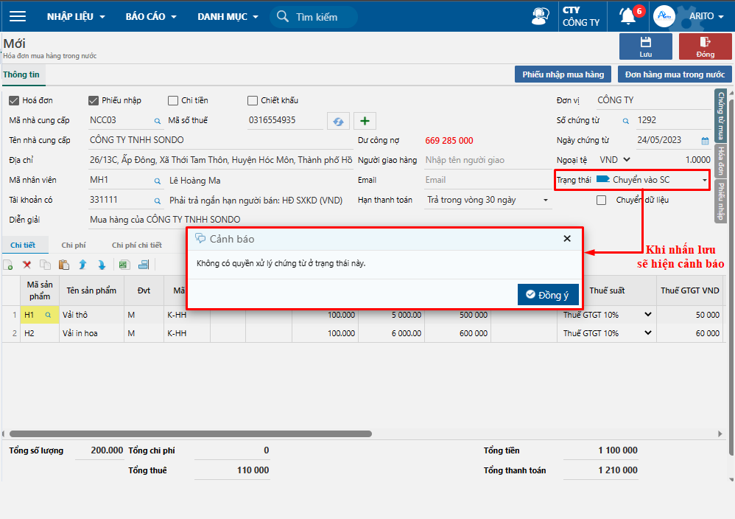The width and height of the screenshot is (735, 519).
Task: Export grid using the Excel icon
Action: pyautogui.click(x=123, y=265)
